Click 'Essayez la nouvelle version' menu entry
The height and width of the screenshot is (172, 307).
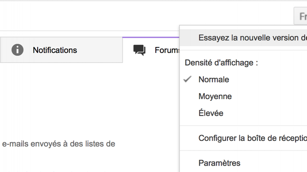click(x=247, y=38)
